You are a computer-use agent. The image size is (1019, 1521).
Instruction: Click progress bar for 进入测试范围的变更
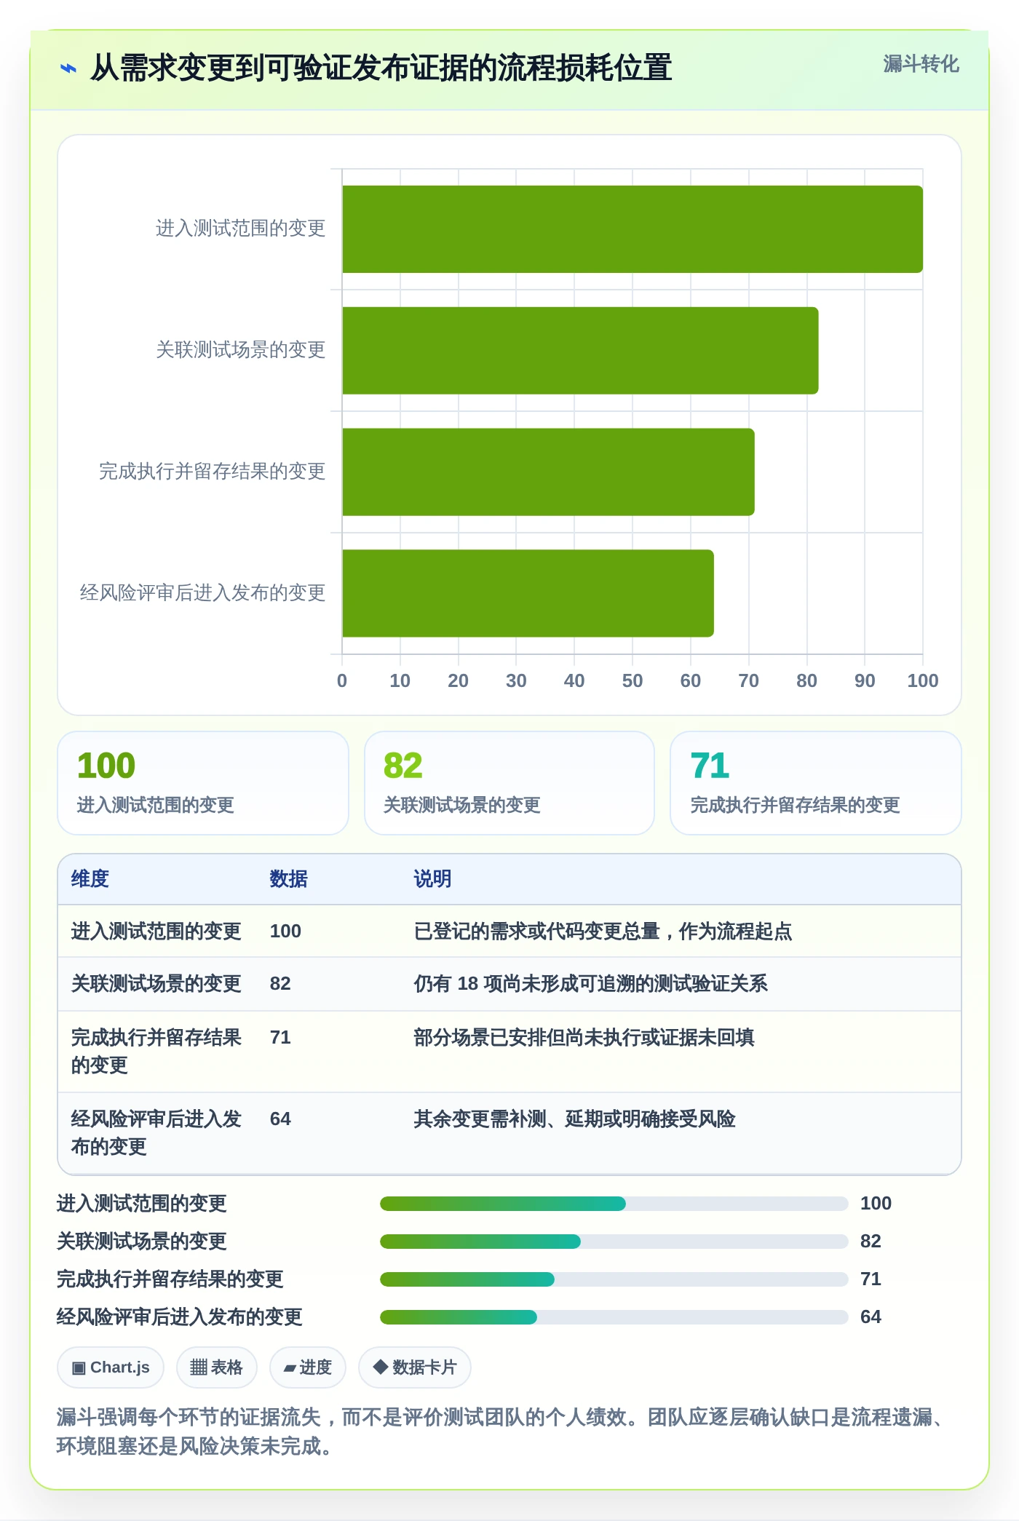[614, 1204]
